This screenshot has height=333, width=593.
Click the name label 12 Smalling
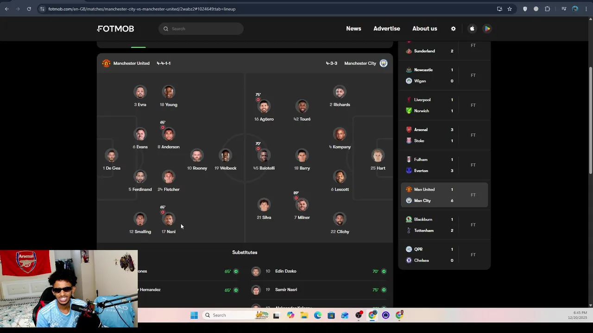coord(140,232)
